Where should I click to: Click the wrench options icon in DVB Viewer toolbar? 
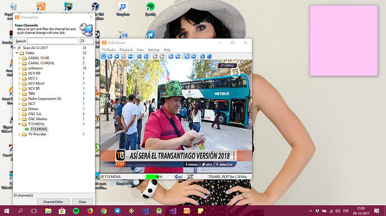click(194, 56)
